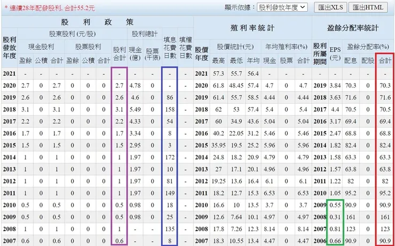Click the 股利所屬期間 column header
The height and width of the screenshot is (246, 395).
(320, 54)
